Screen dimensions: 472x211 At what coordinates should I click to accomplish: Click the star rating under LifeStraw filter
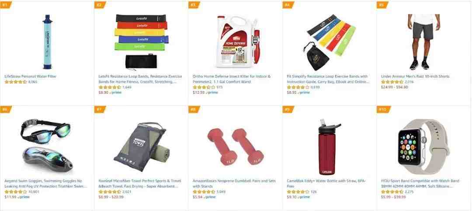click(x=16, y=82)
